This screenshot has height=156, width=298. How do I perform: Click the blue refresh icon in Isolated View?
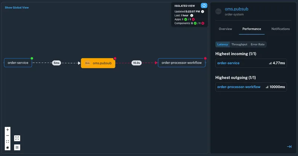point(204,6)
